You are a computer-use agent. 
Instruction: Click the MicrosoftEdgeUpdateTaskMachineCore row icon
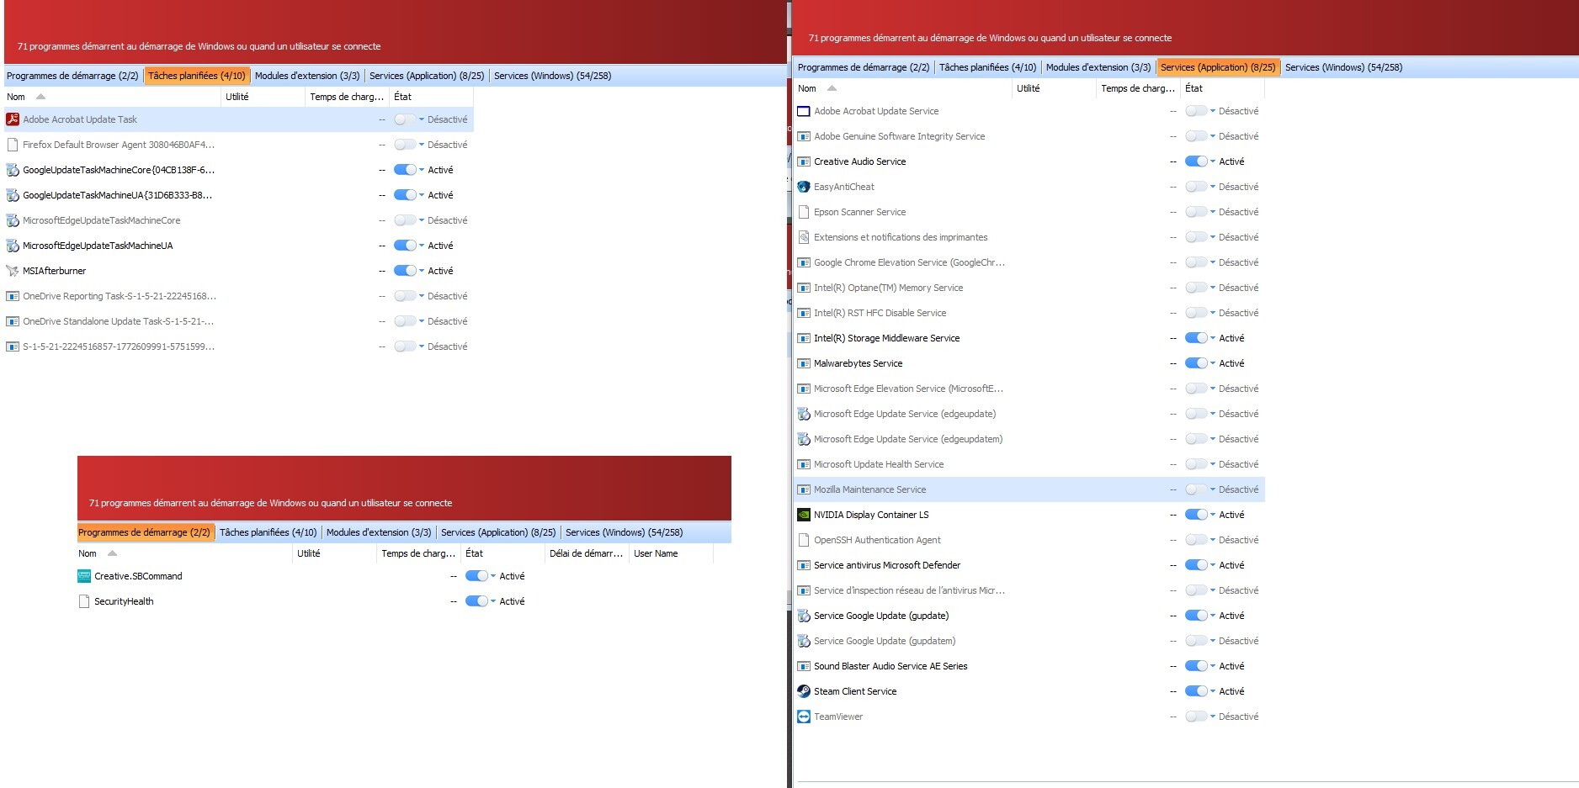(13, 220)
